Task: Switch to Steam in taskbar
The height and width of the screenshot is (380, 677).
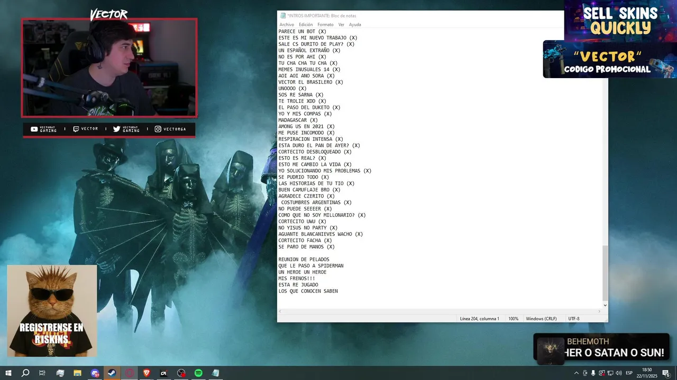Action: 112,373
